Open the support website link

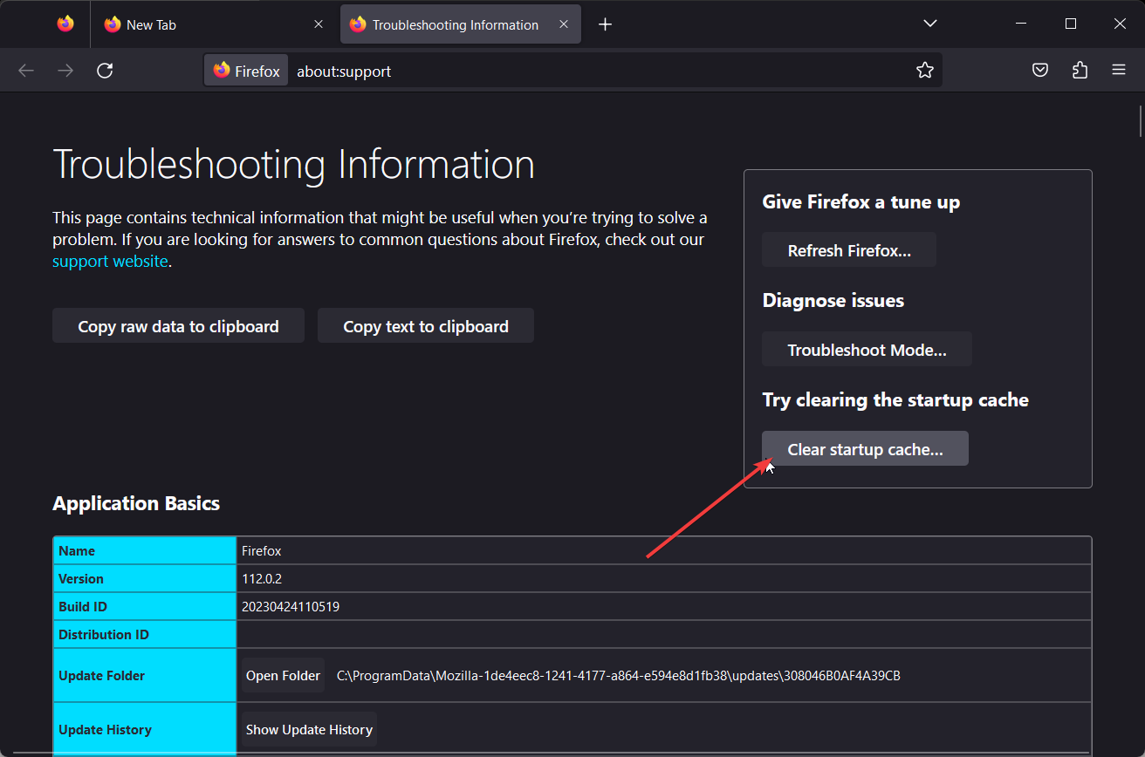click(x=110, y=261)
